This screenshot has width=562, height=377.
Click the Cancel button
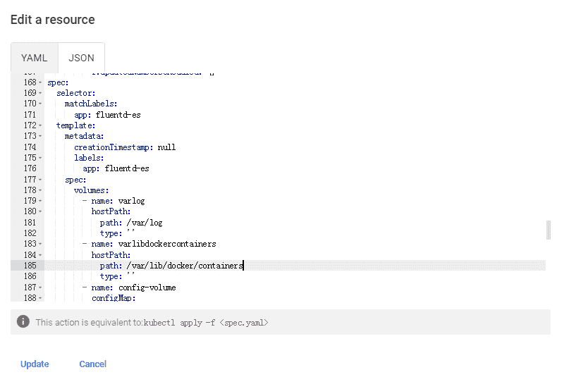[92, 364]
